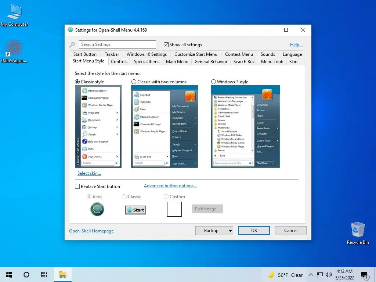Switch to the Taskbar tab
Screen dimensions: 376x282
point(112,54)
